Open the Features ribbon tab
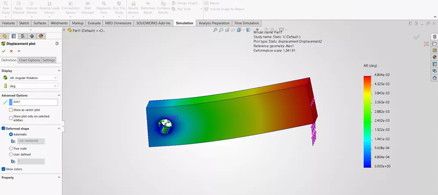The image size is (438, 195). coord(9,23)
